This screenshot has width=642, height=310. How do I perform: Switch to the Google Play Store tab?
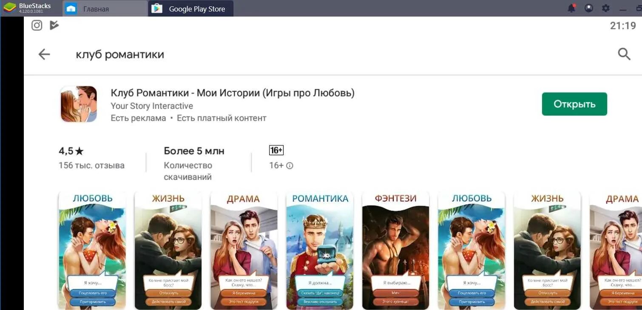tap(190, 9)
